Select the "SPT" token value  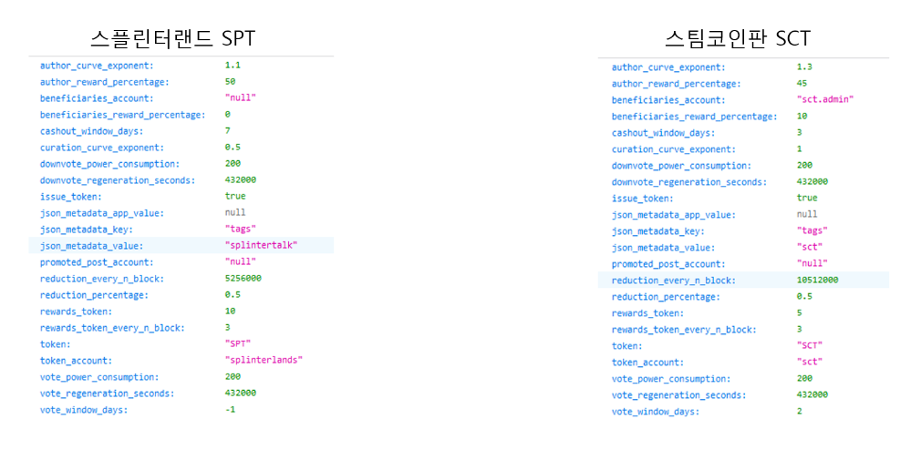click(238, 343)
